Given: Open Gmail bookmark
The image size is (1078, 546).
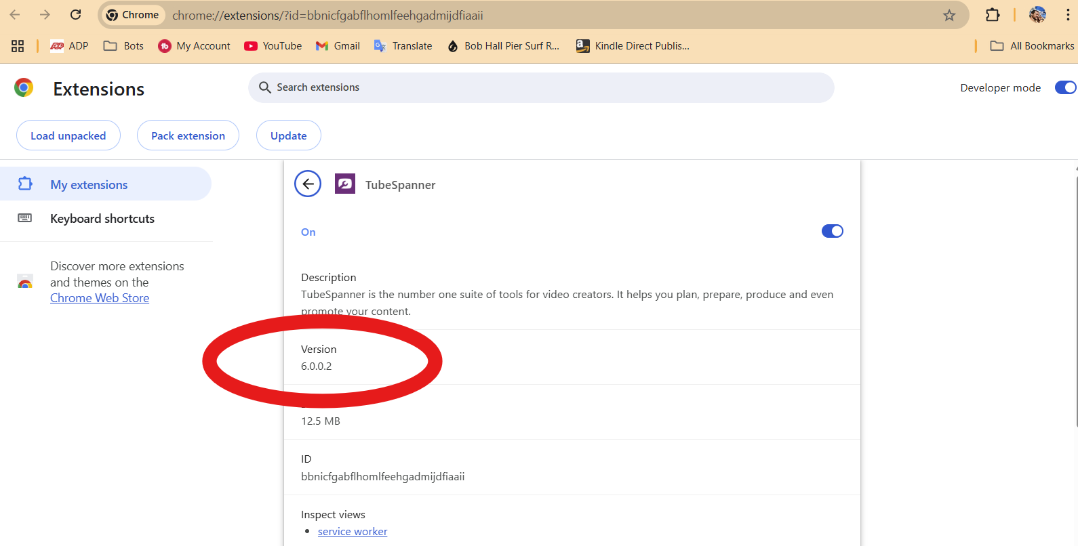Looking at the screenshot, I should 338,46.
